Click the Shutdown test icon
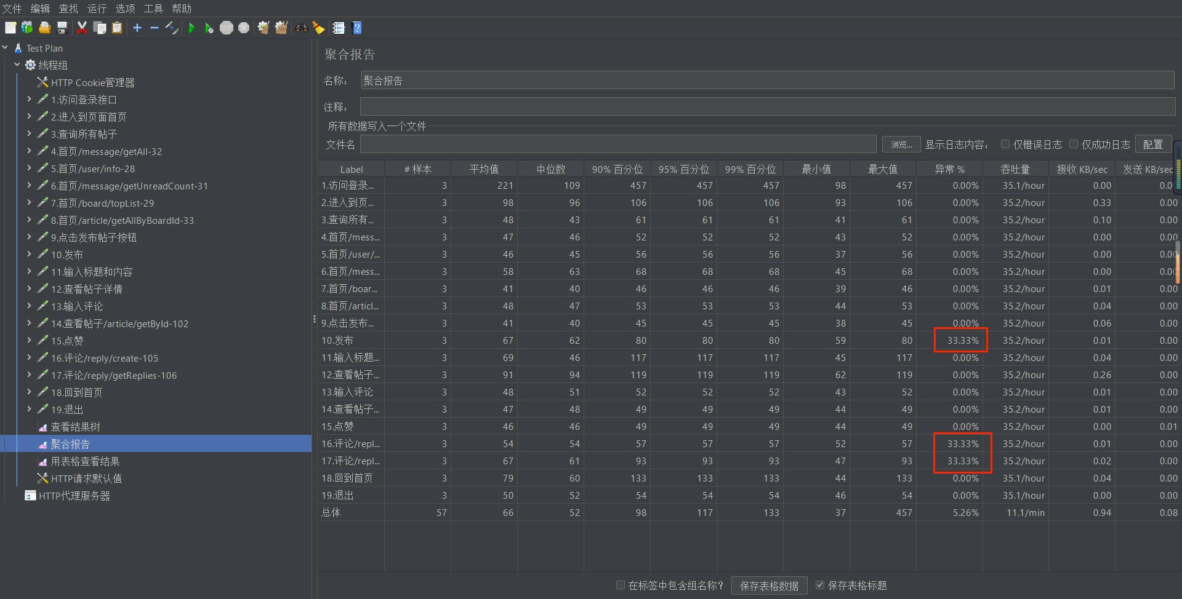This screenshot has height=599, width=1182. [x=244, y=28]
